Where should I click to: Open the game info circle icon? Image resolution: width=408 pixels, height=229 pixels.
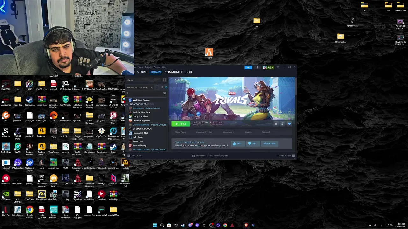[x=282, y=124]
